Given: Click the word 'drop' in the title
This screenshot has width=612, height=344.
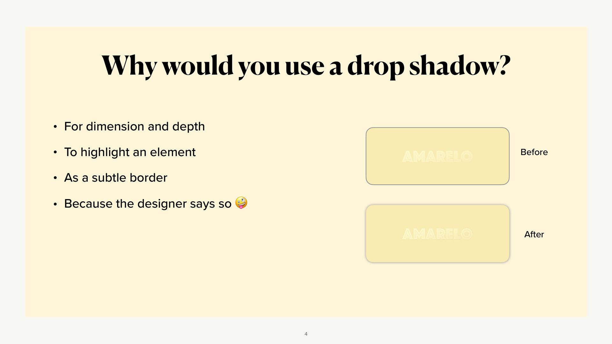Looking at the screenshot, I should coord(375,66).
